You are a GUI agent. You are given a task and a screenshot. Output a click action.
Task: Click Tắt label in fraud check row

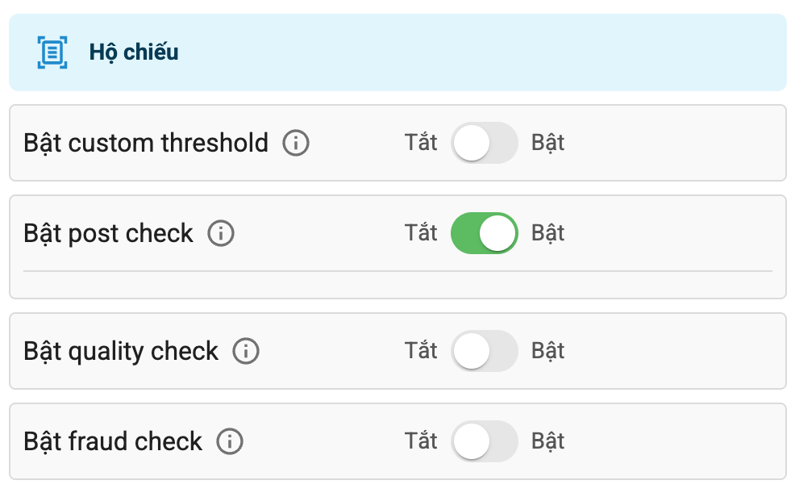pyautogui.click(x=421, y=442)
